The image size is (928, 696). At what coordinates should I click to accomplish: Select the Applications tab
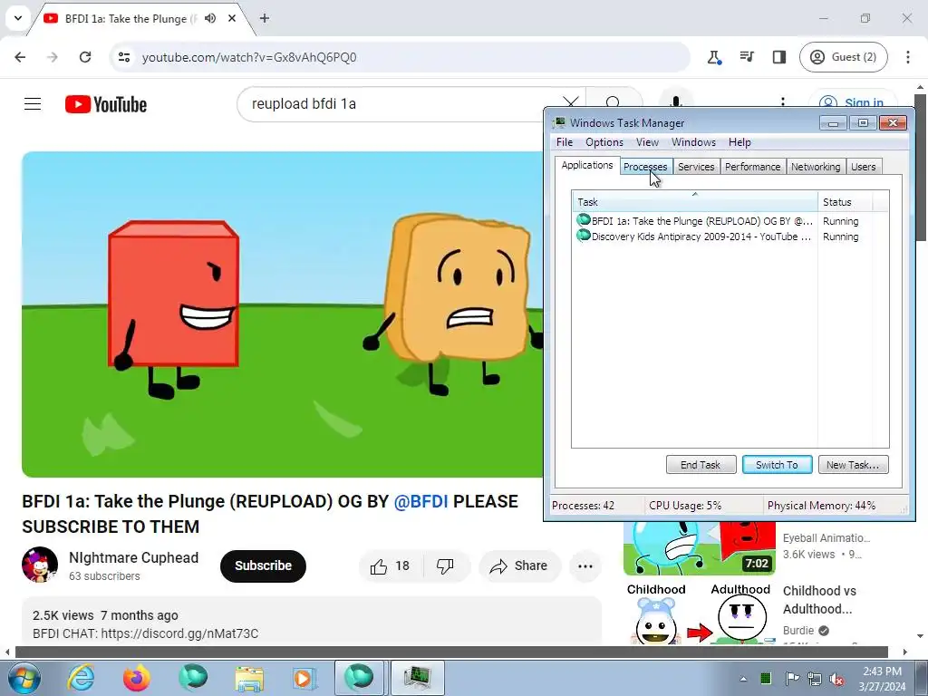point(587,165)
